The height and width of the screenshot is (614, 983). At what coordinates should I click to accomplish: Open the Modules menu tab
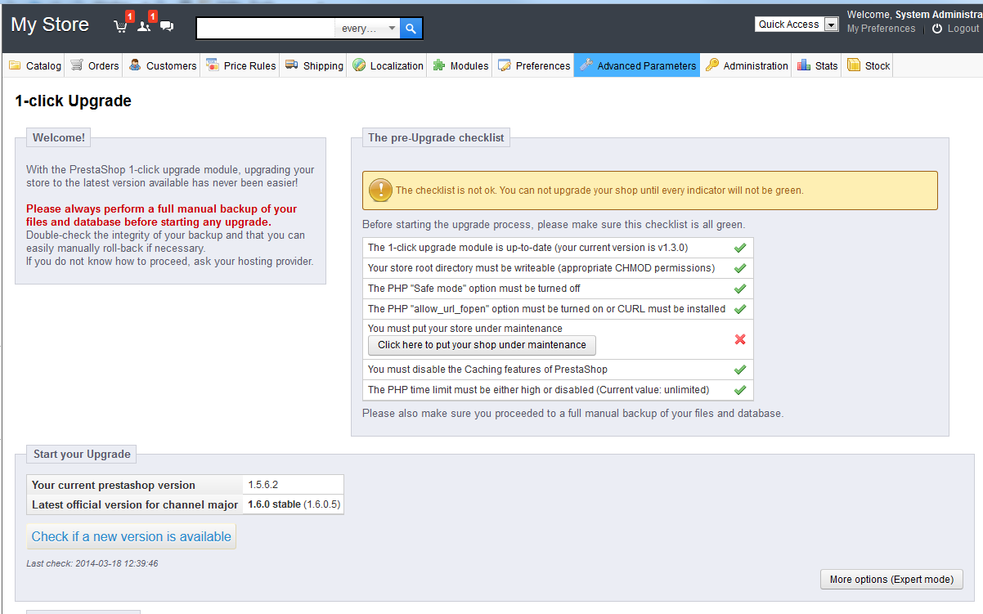[460, 65]
